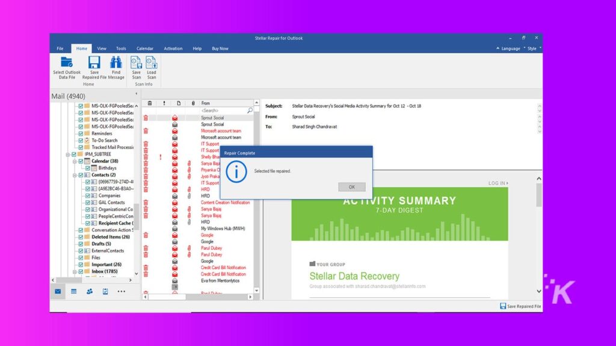Viewport: 616px width, 346px height.
Task: Select the Eva from Mentionlytics message
Action: point(220,281)
